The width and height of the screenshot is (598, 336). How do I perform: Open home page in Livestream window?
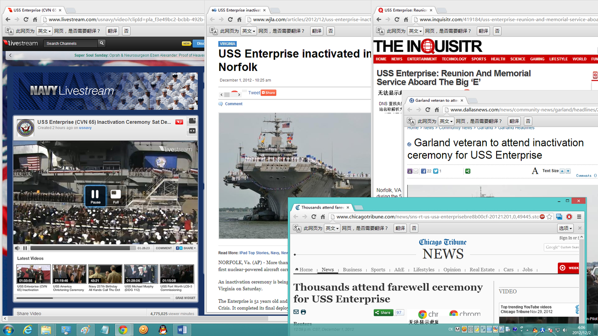35,20
